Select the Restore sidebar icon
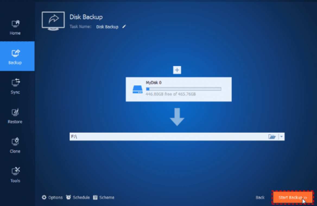 (15, 112)
